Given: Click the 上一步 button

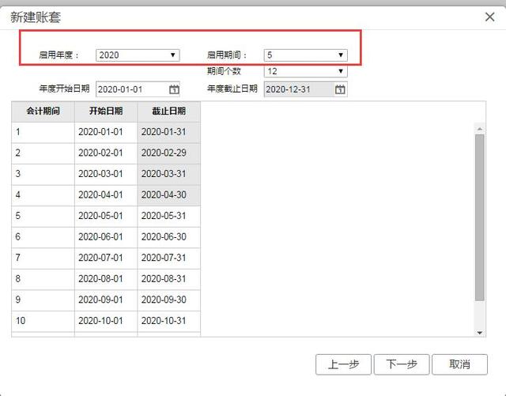Looking at the screenshot, I should (343, 364).
